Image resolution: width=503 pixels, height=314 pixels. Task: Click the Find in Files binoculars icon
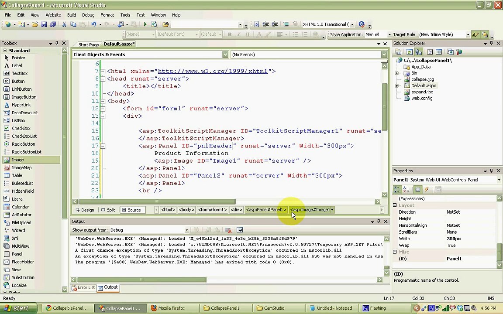tap(165, 24)
